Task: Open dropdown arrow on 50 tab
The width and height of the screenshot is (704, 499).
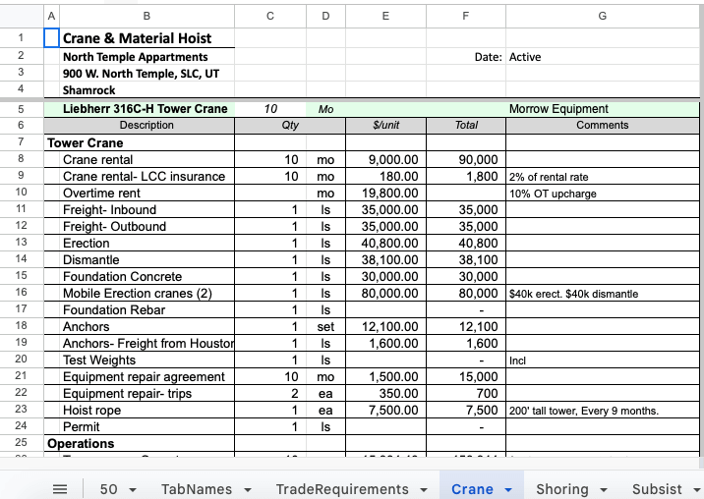Action: click(133, 489)
